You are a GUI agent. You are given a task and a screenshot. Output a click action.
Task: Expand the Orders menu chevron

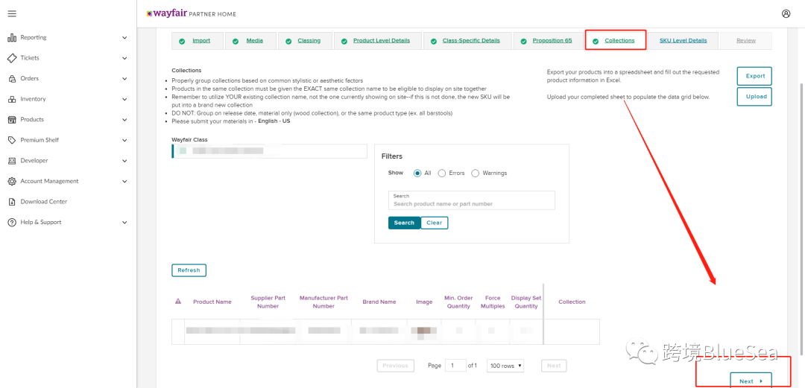click(x=124, y=78)
